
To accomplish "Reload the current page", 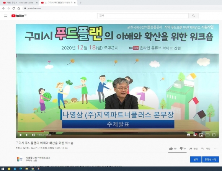I will pos(14,8).
